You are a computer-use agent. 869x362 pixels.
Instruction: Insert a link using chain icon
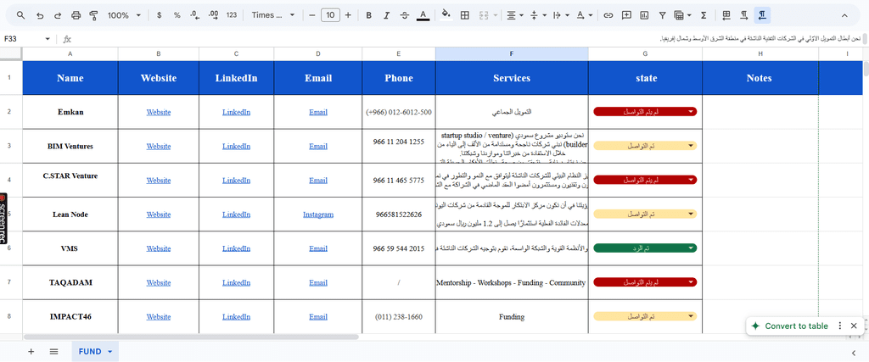pos(608,15)
